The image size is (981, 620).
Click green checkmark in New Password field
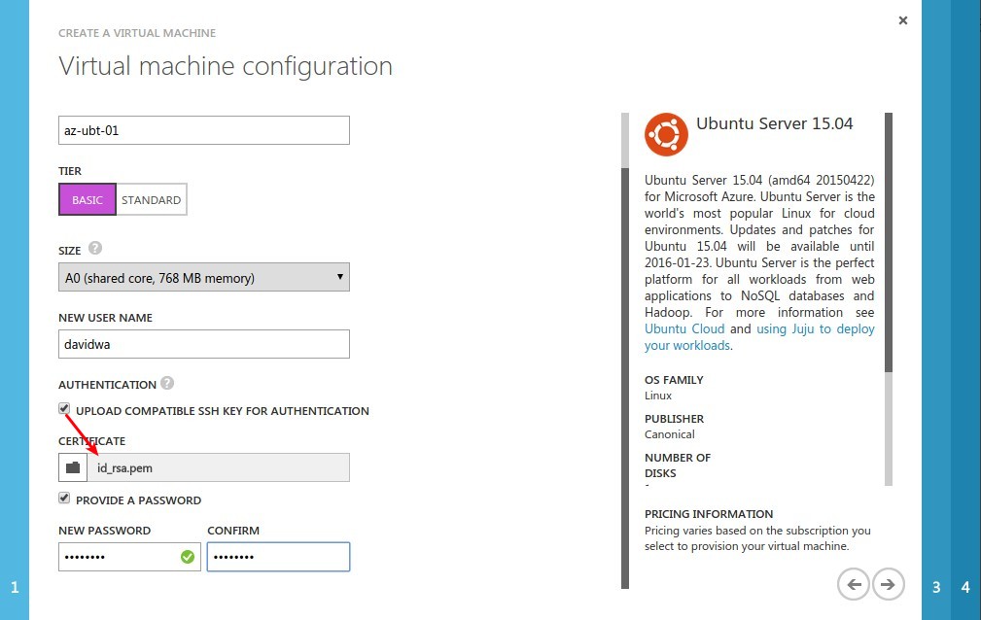click(x=187, y=557)
